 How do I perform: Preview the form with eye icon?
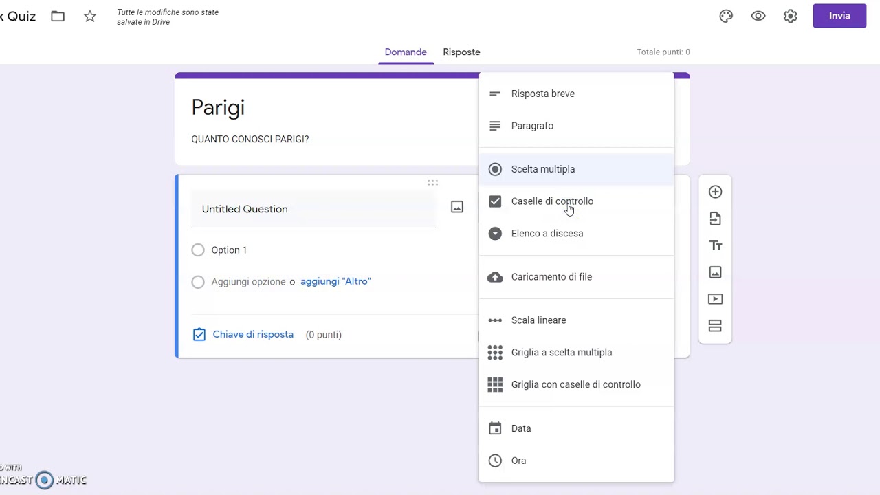point(758,16)
